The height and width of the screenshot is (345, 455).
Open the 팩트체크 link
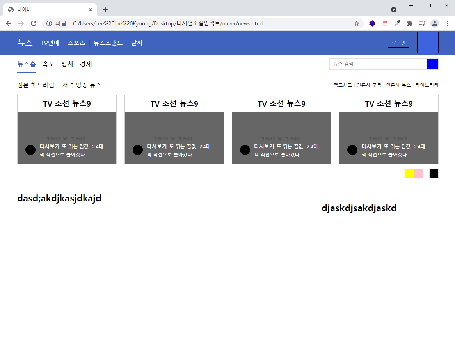343,85
